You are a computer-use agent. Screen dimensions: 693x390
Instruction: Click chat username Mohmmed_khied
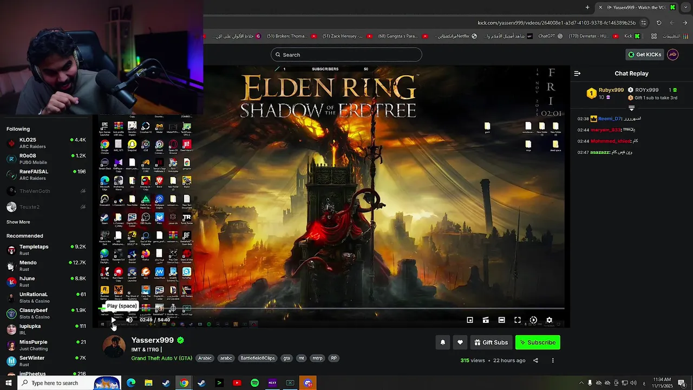click(611, 141)
